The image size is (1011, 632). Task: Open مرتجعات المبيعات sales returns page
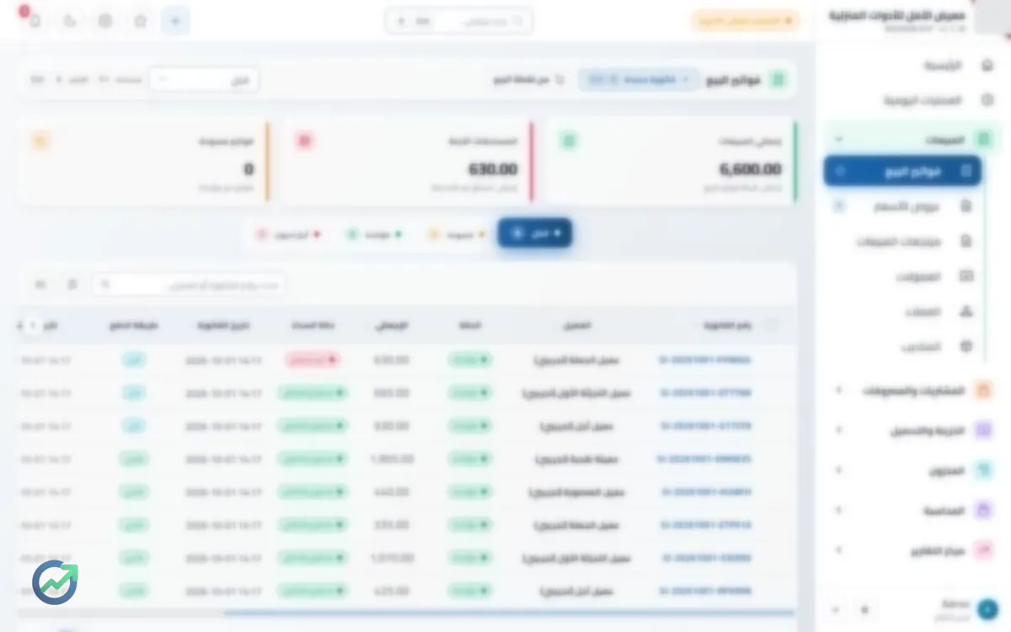click(x=903, y=242)
